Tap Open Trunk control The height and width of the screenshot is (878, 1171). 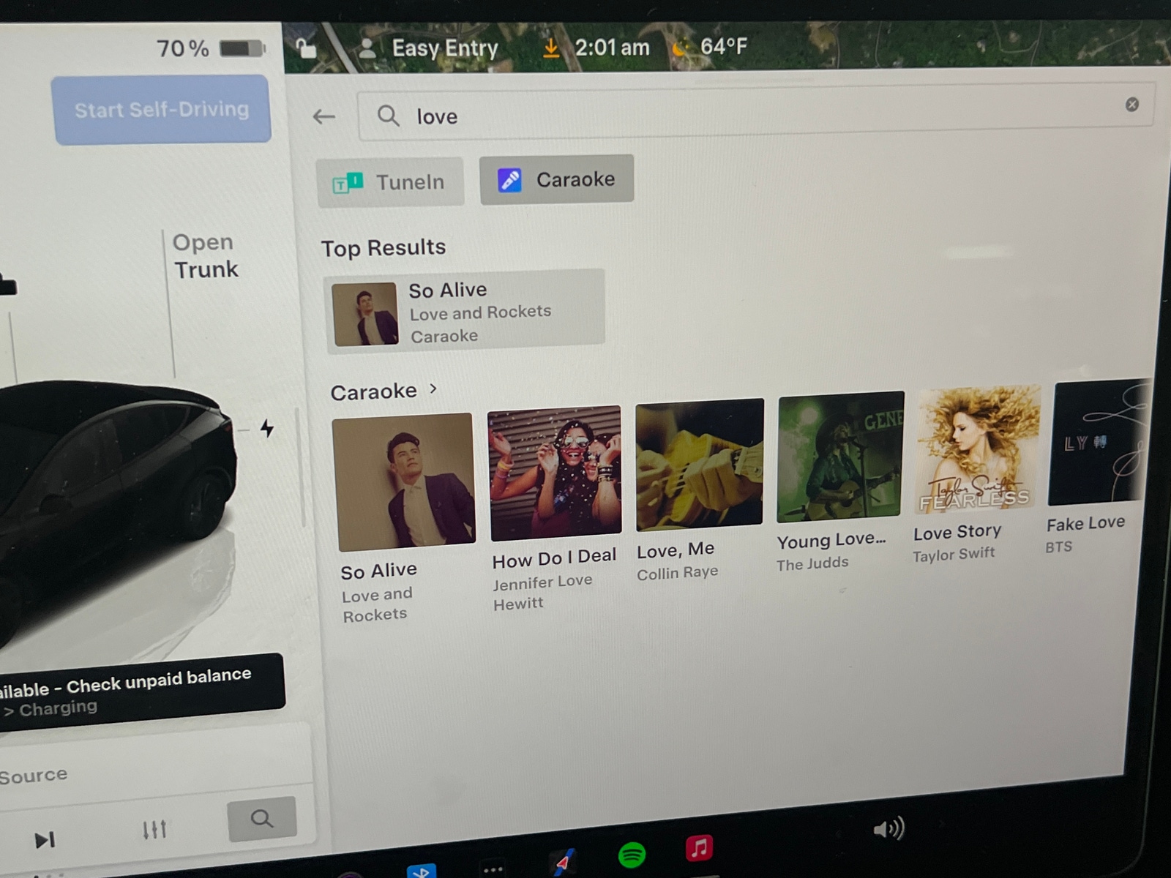(x=205, y=255)
